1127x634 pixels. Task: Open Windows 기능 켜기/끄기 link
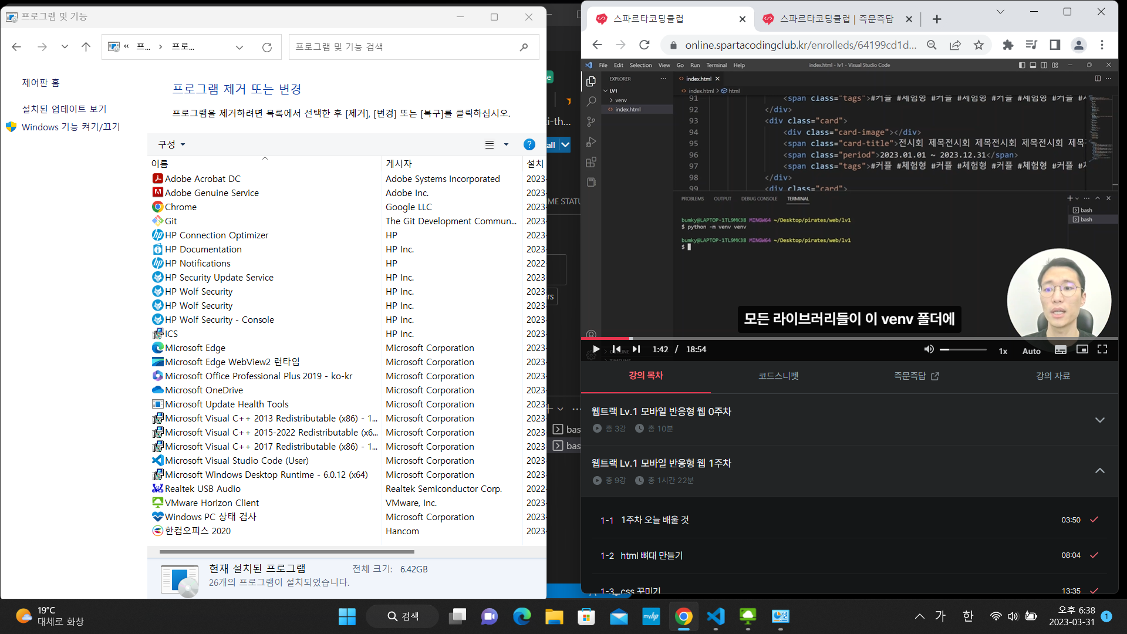click(x=70, y=127)
